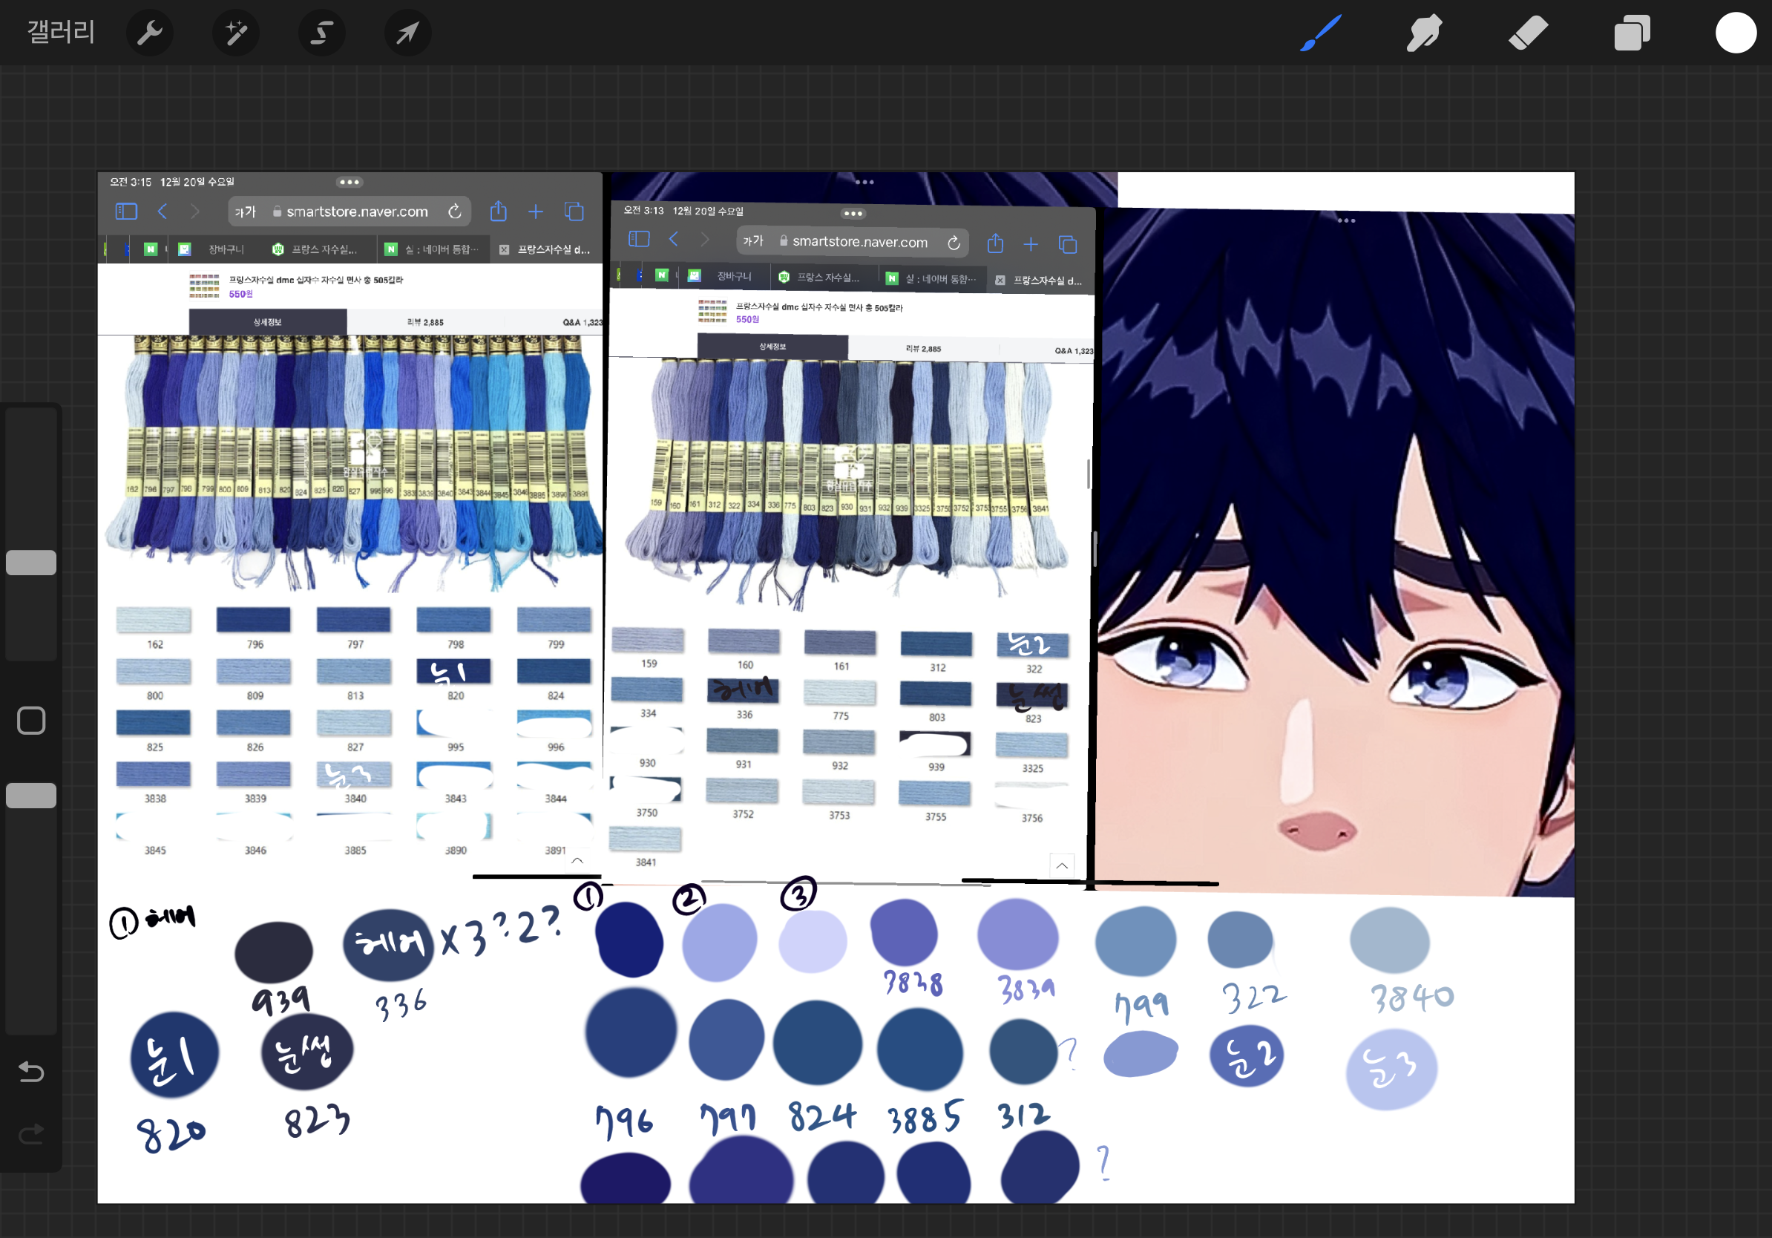1772x1238 pixels.
Task: Open the Actions wrench menu
Action: [149, 33]
